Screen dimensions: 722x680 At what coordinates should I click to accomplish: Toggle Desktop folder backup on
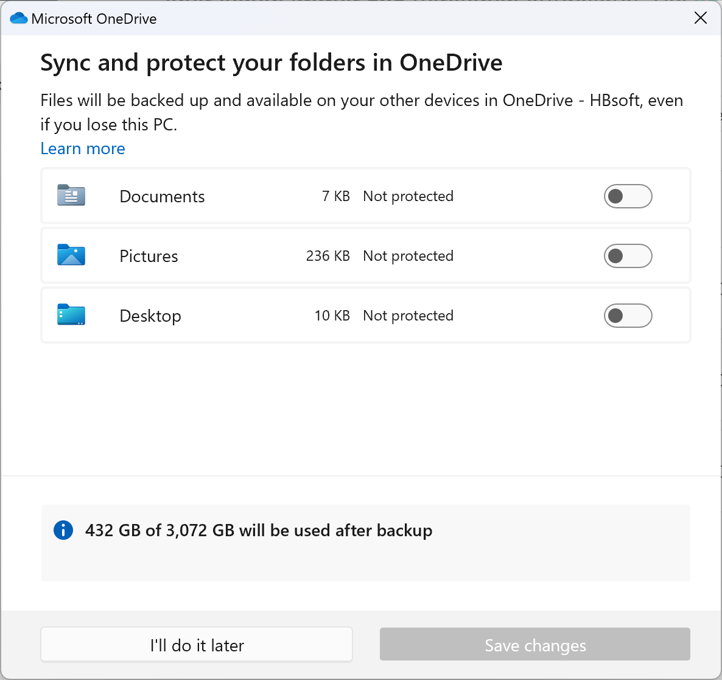coord(628,316)
